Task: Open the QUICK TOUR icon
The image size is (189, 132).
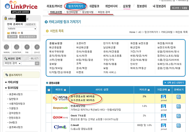Action: (17, 47)
